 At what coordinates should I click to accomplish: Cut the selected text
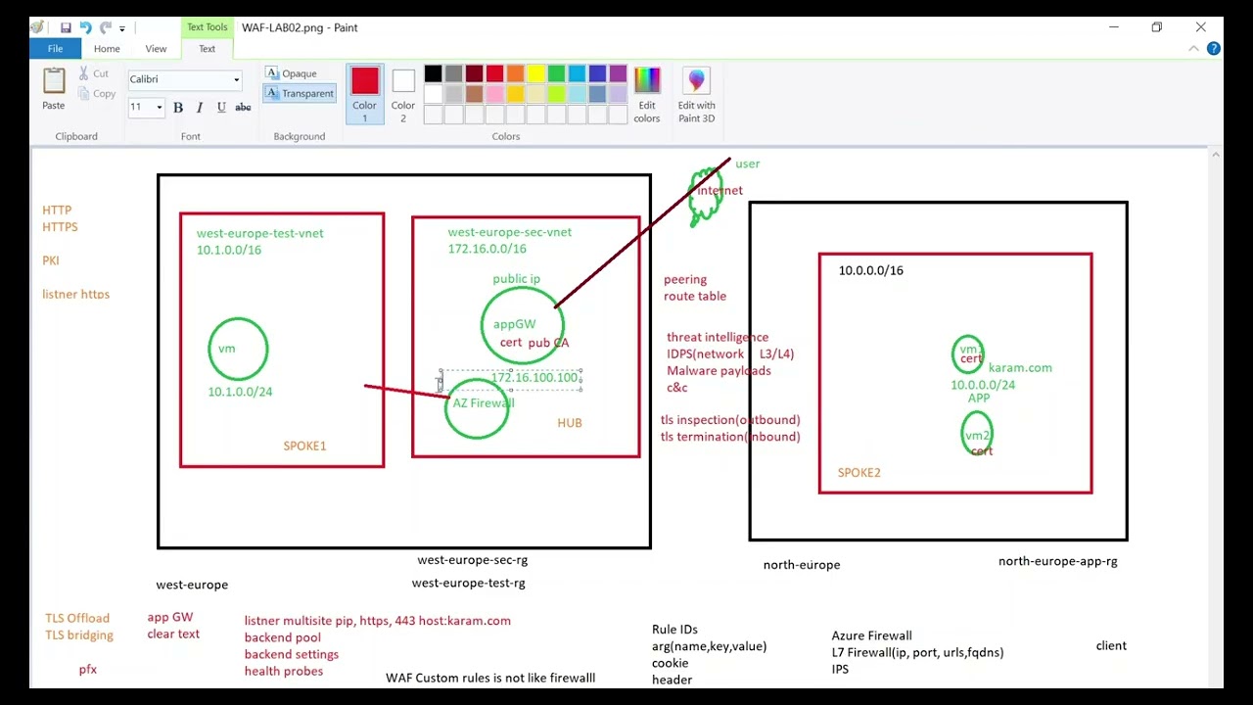coord(94,73)
